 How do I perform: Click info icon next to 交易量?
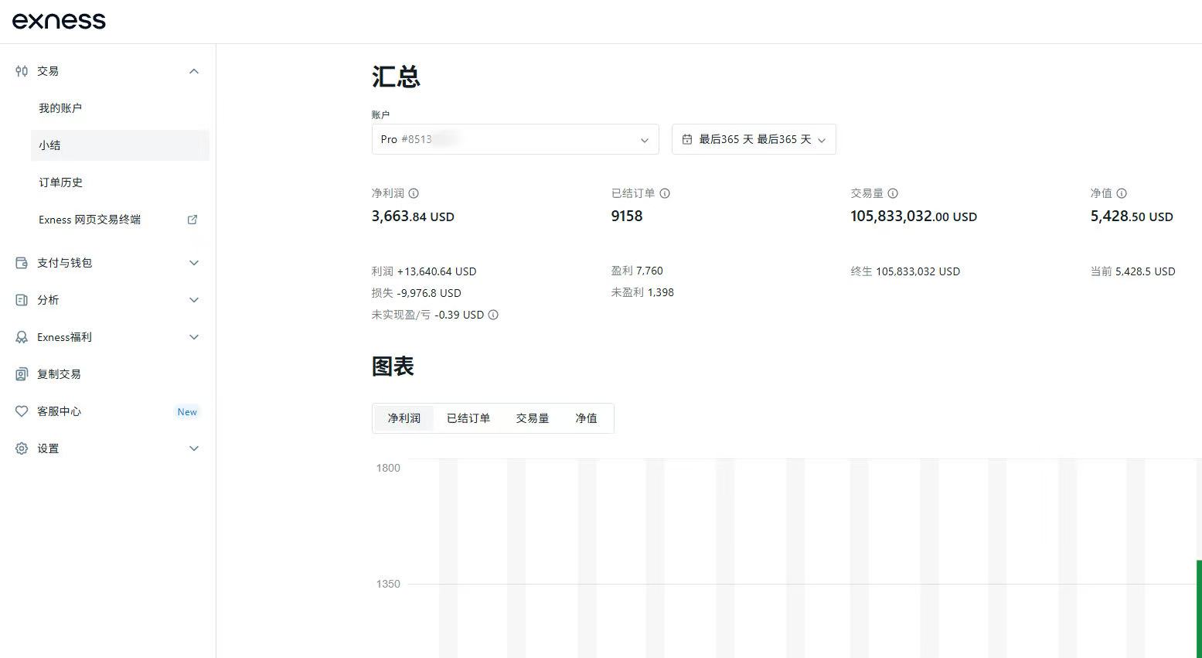pyautogui.click(x=893, y=193)
